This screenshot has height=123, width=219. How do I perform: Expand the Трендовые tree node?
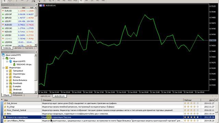coord(7,71)
